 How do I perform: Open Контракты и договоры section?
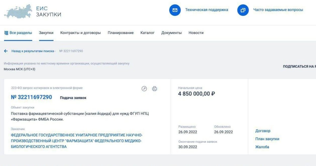(x=80, y=33)
